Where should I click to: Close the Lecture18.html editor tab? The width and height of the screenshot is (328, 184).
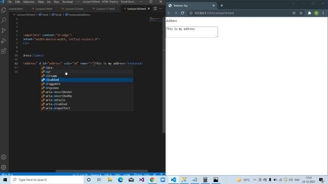click(x=149, y=9)
